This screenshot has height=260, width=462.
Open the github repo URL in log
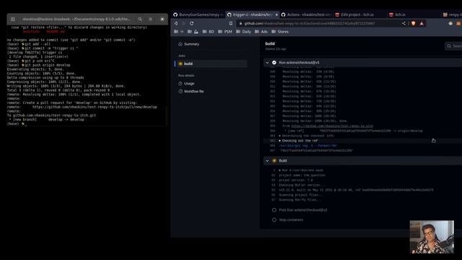coord(332,126)
